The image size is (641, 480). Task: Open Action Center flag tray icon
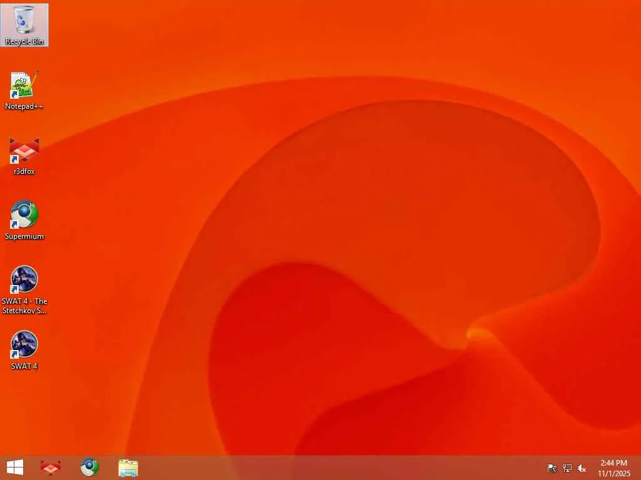(552, 467)
